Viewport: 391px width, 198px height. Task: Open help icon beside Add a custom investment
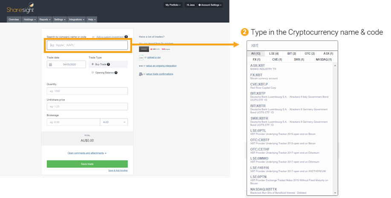click(x=126, y=37)
